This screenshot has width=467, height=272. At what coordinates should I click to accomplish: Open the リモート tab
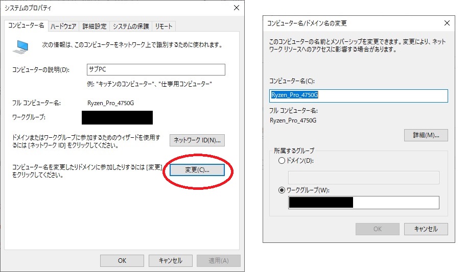point(164,27)
